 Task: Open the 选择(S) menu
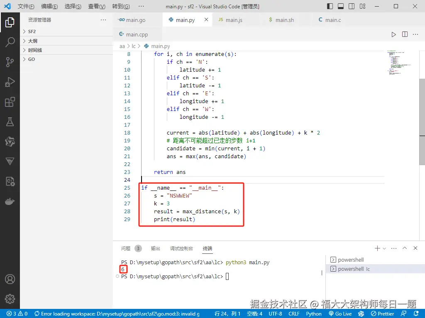73,6
